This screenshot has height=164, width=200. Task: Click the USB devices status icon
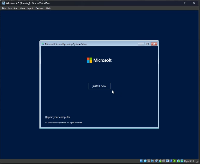click(160, 161)
